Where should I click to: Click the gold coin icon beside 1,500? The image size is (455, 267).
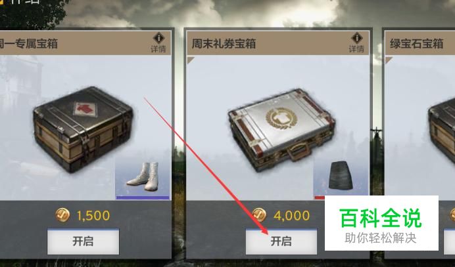pos(62,215)
